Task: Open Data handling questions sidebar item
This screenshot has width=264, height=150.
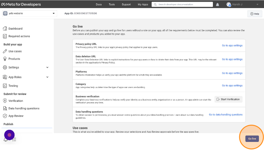Action: [x=24, y=108]
